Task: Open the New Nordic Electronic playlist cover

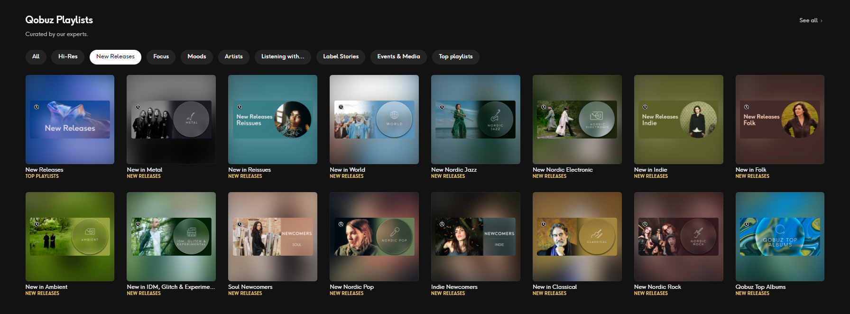Action: click(x=577, y=120)
